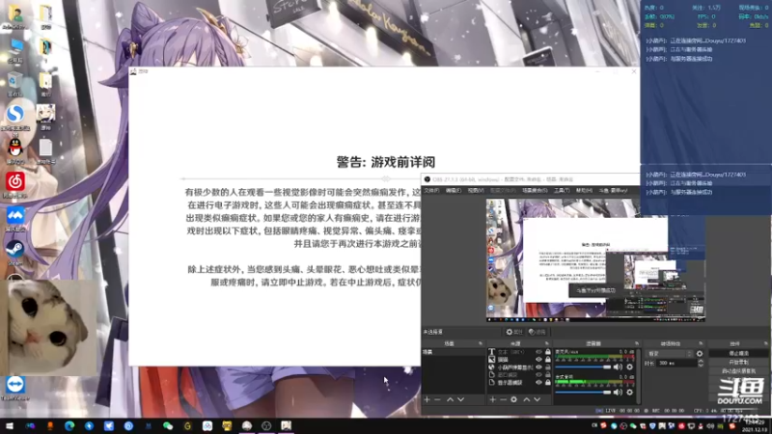Screen dimensions: 772x434
Task: Add a new source with plus icon
Action: (x=492, y=399)
